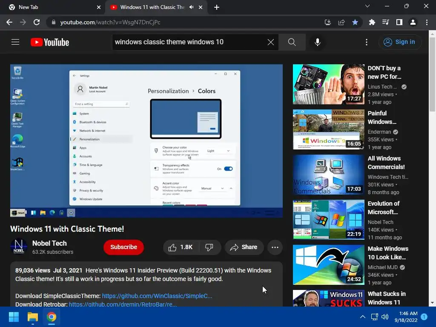Open the Chrome profile avatar
The height and width of the screenshot is (327, 436).
[x=413, y=22]
